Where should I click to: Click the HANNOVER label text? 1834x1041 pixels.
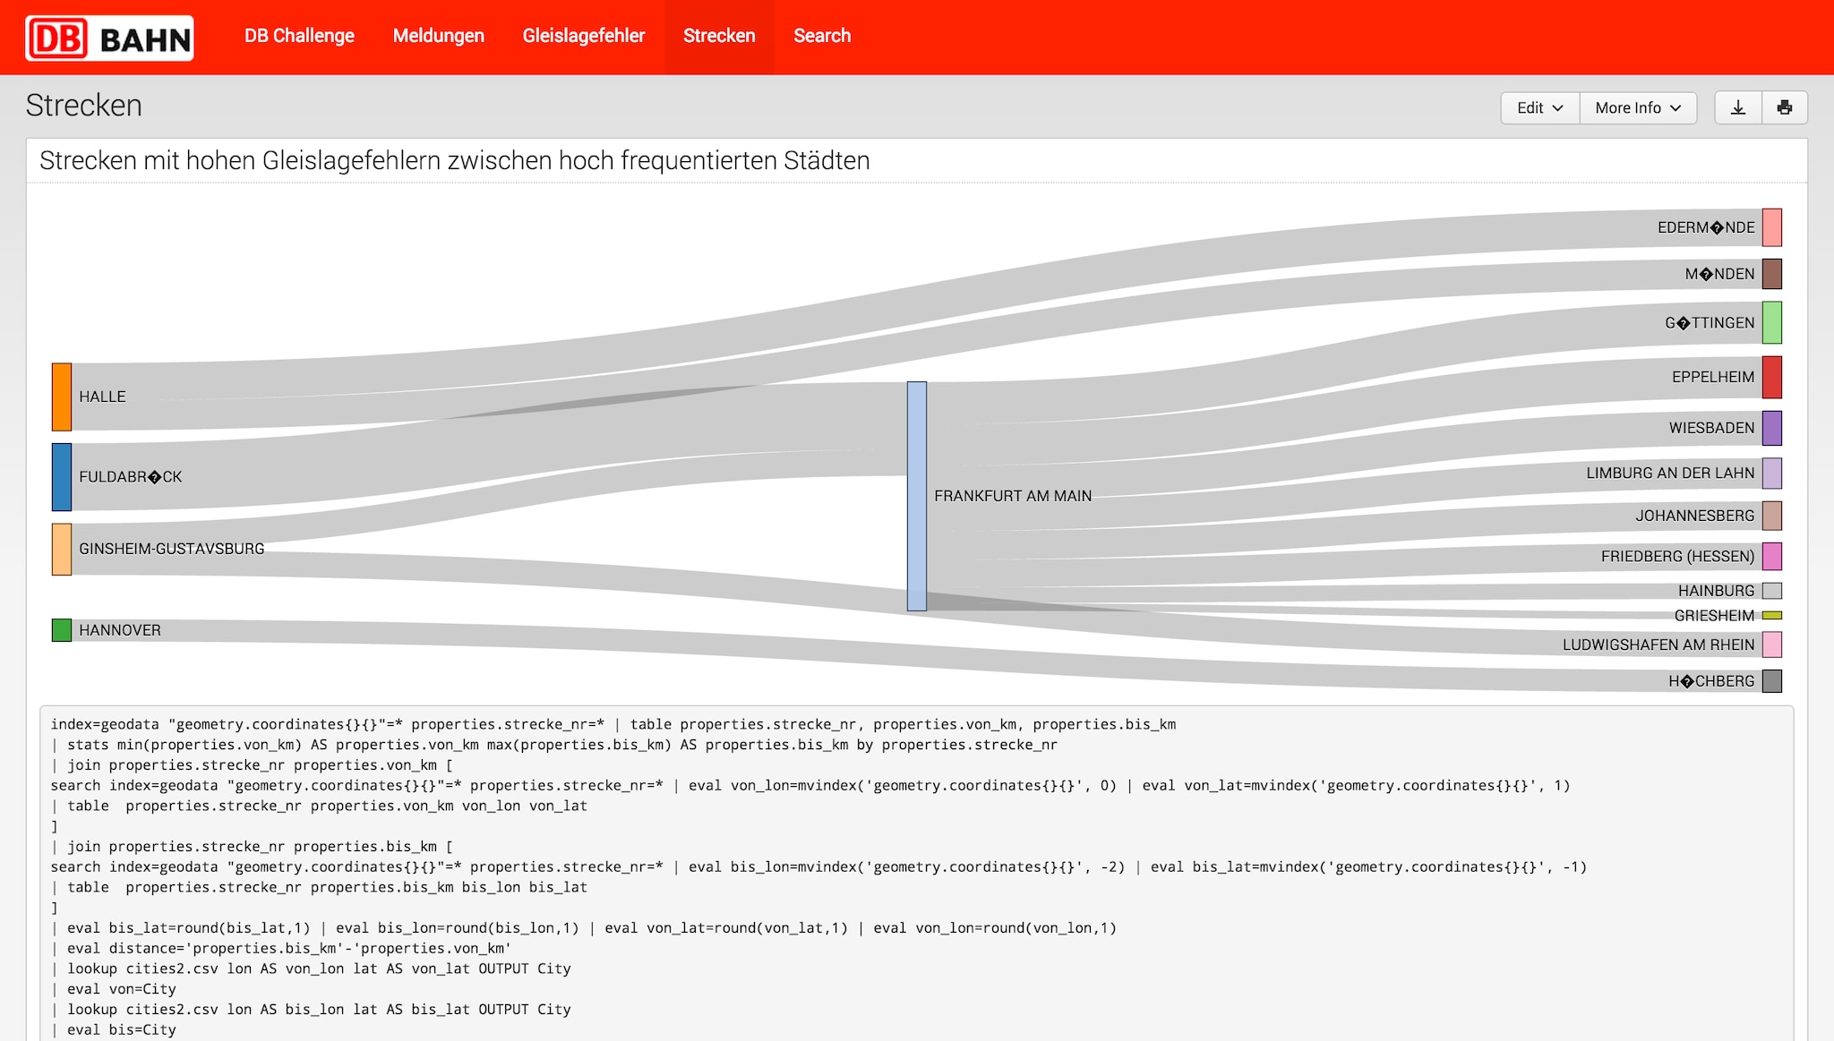(x=120, y=630)
